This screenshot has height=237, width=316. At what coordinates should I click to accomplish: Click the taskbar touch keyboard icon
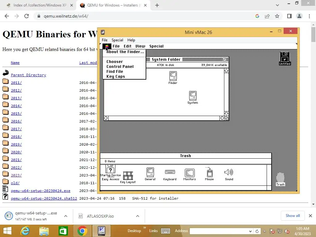[x=165, y=231]
